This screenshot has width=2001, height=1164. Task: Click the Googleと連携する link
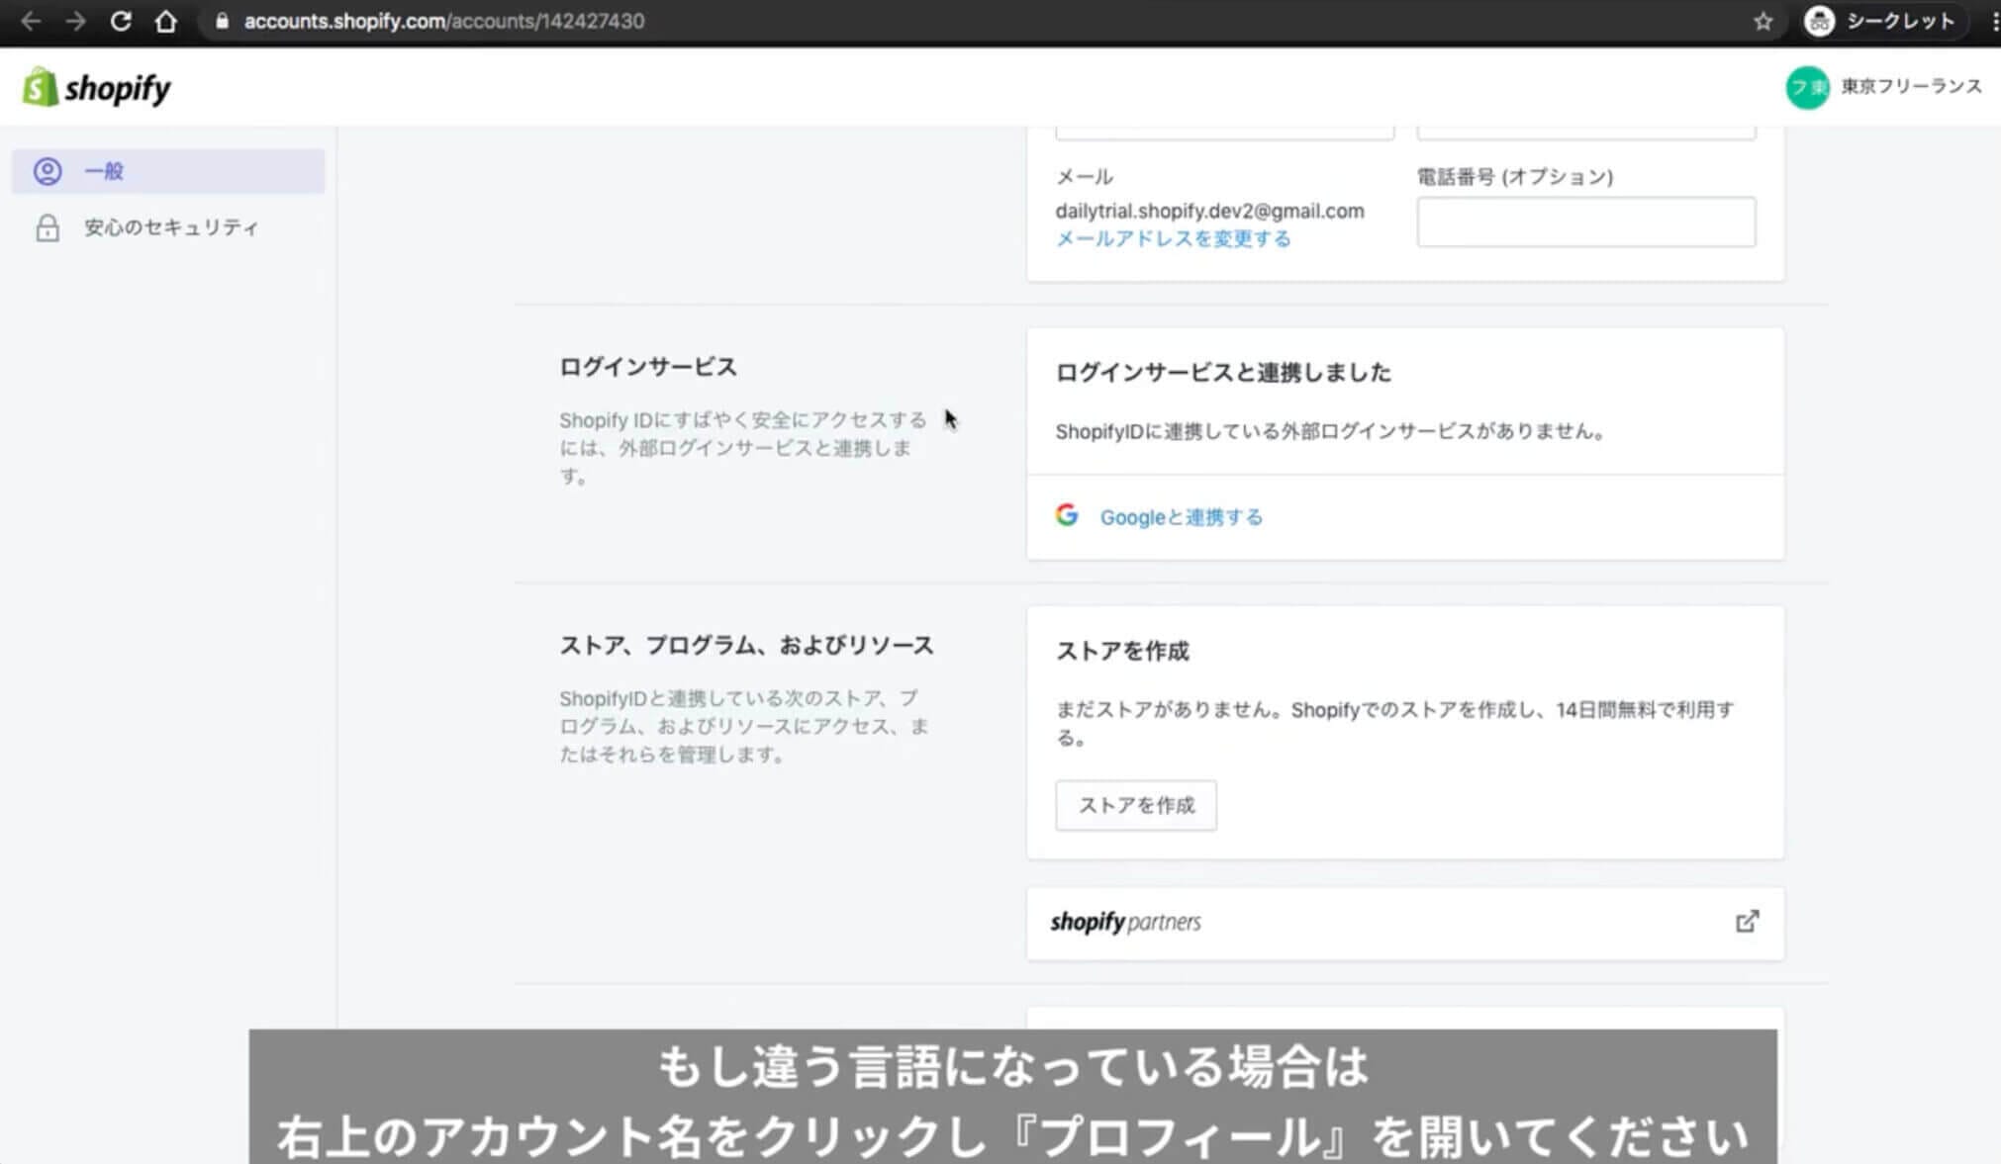click(1181, 517)
